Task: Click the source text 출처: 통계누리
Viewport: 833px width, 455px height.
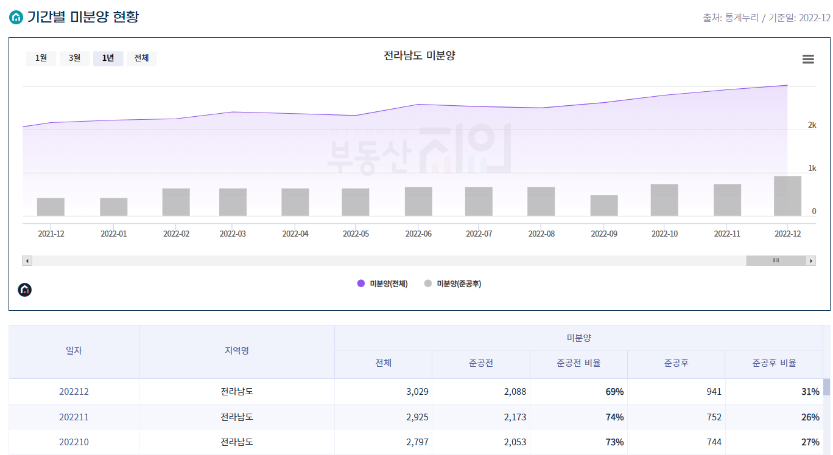Action: [731, 18]
